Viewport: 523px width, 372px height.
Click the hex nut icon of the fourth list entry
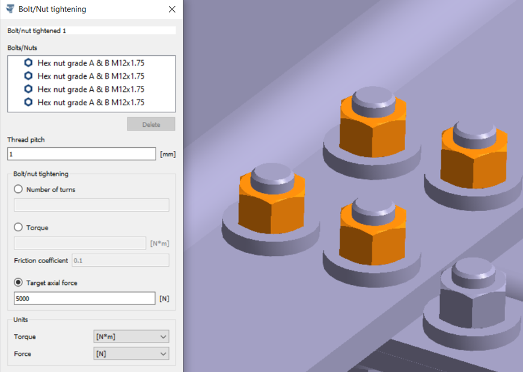[28, 103]
